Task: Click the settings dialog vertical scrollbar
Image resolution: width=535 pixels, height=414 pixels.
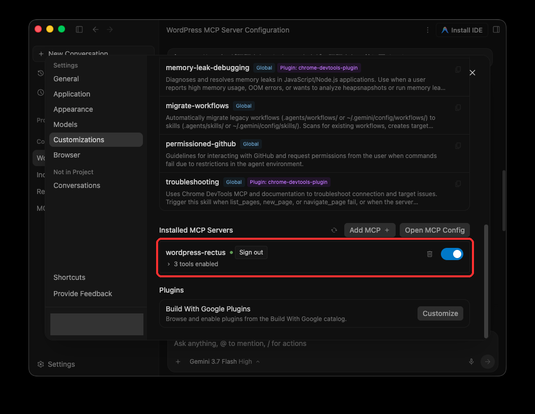Action: (486, 281)
